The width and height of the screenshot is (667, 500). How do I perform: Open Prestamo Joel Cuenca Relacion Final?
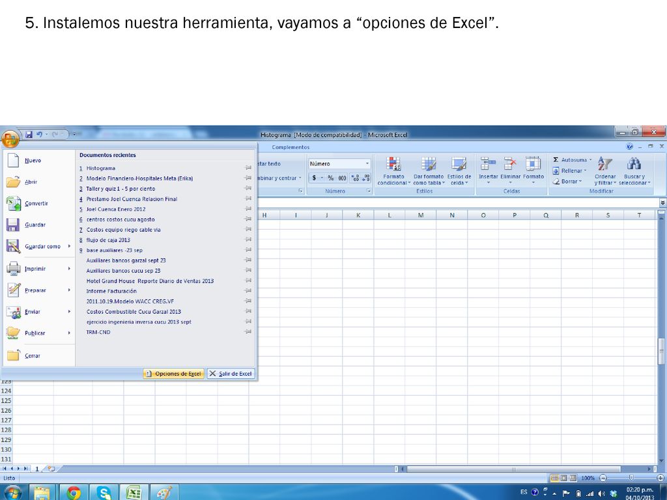click(x=132, y=199)
